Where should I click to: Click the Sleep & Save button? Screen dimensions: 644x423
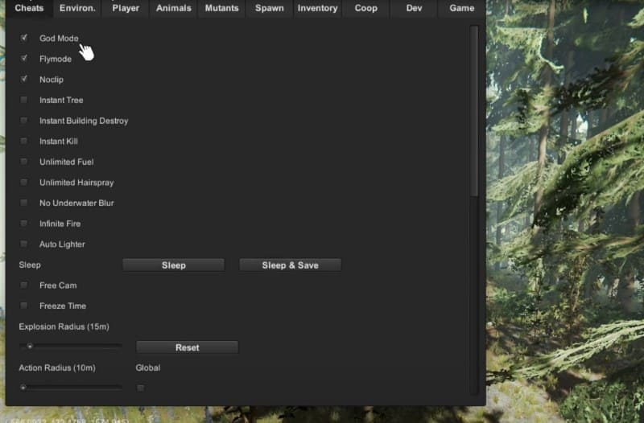tap(290, 265)
